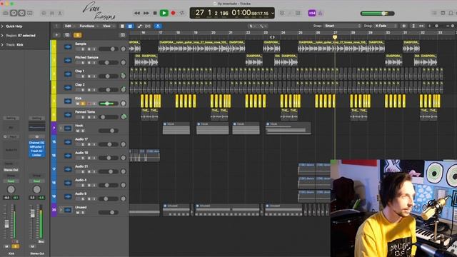457x257 pixels.
Task: Open the Library toolbar icon
Action: pos(6,13)
